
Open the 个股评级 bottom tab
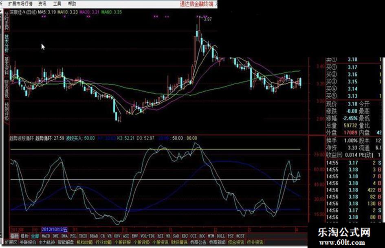(141, 242)
